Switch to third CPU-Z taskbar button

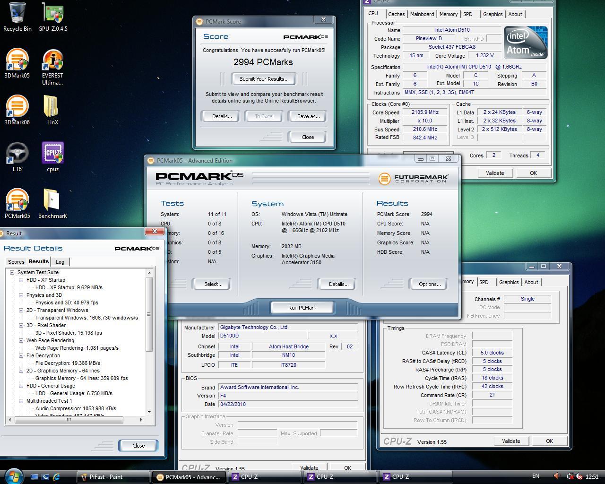tap(416, 477)
